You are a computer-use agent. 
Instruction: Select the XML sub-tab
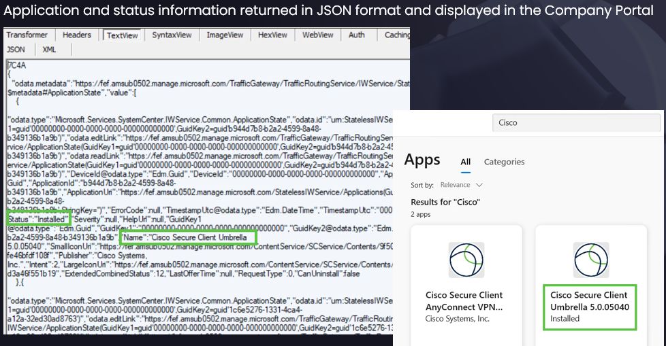(49, 50)
